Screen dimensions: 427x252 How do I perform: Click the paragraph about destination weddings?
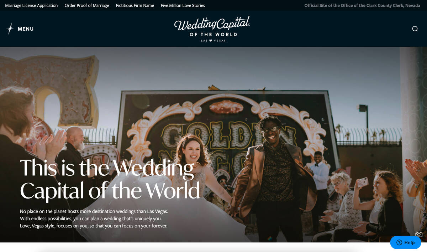tap(94, 218)
